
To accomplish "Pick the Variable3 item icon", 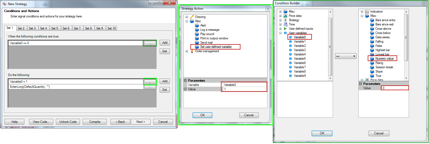I will point(290,50).
